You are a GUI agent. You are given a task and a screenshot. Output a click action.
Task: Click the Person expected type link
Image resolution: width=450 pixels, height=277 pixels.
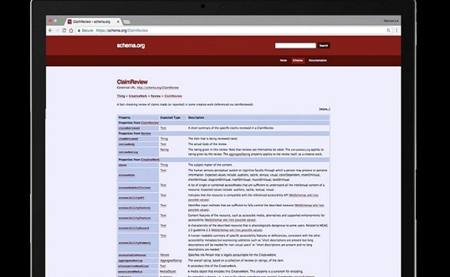click(164, 255)
